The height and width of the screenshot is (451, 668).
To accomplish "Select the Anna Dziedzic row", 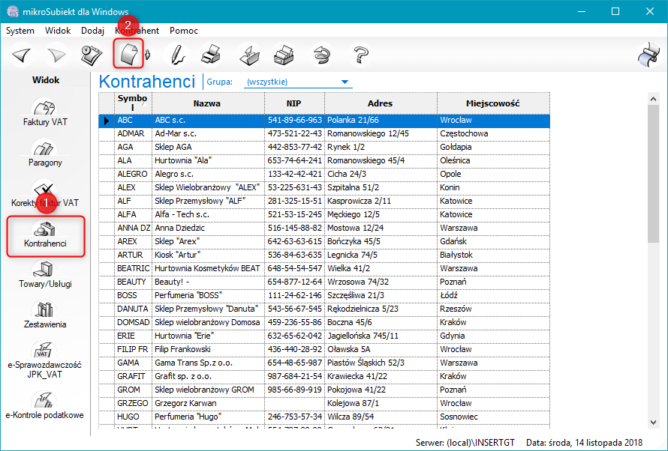I will click(x=324, y=228).
